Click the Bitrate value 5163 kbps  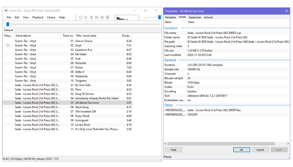pyautogui.click(x=193, y=82)
